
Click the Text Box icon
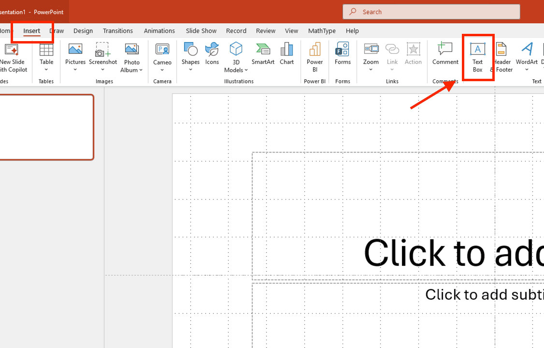477,49
